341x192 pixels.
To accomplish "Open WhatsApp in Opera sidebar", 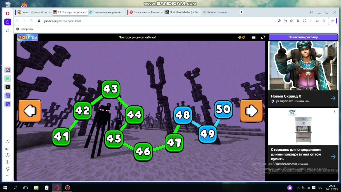I will click(8, 78).
